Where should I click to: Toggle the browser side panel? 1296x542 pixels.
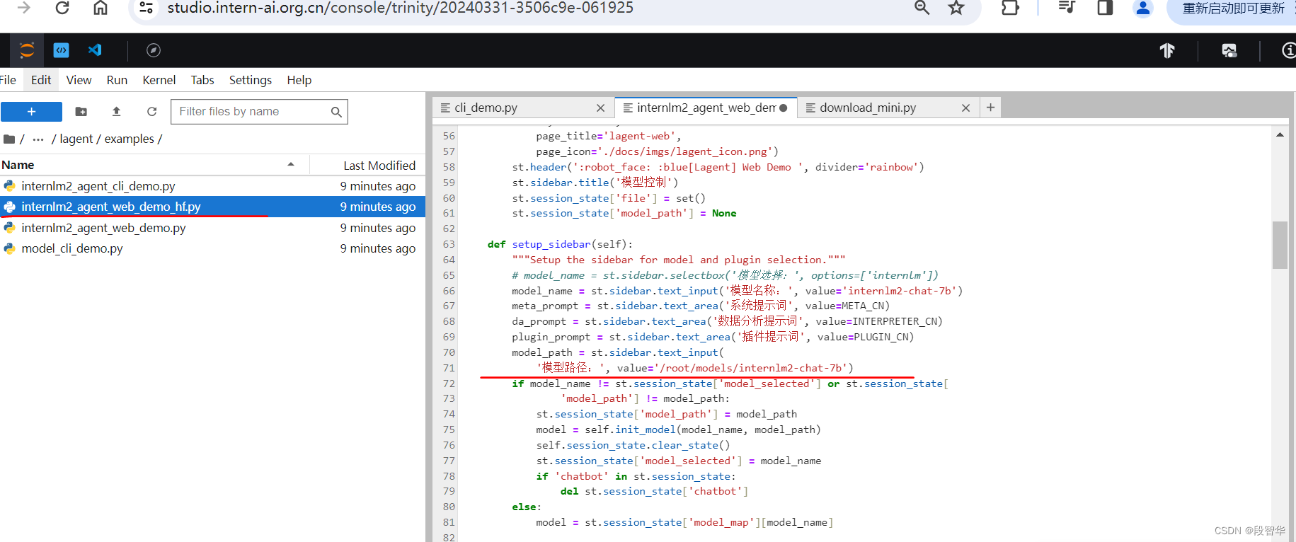1105,8
